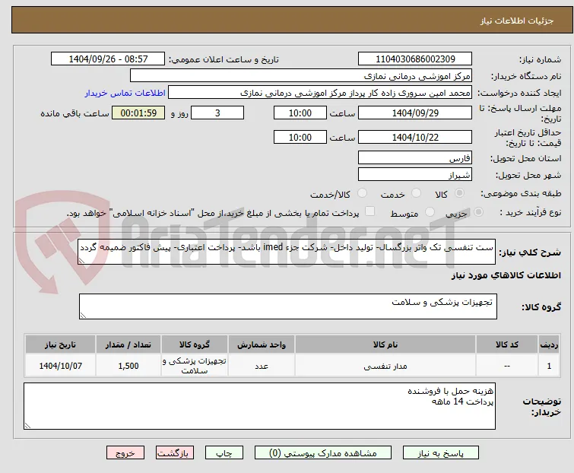Click the response deadline date 1404/09/29 field
The image size is (574, 473).
tap(415, 113)
